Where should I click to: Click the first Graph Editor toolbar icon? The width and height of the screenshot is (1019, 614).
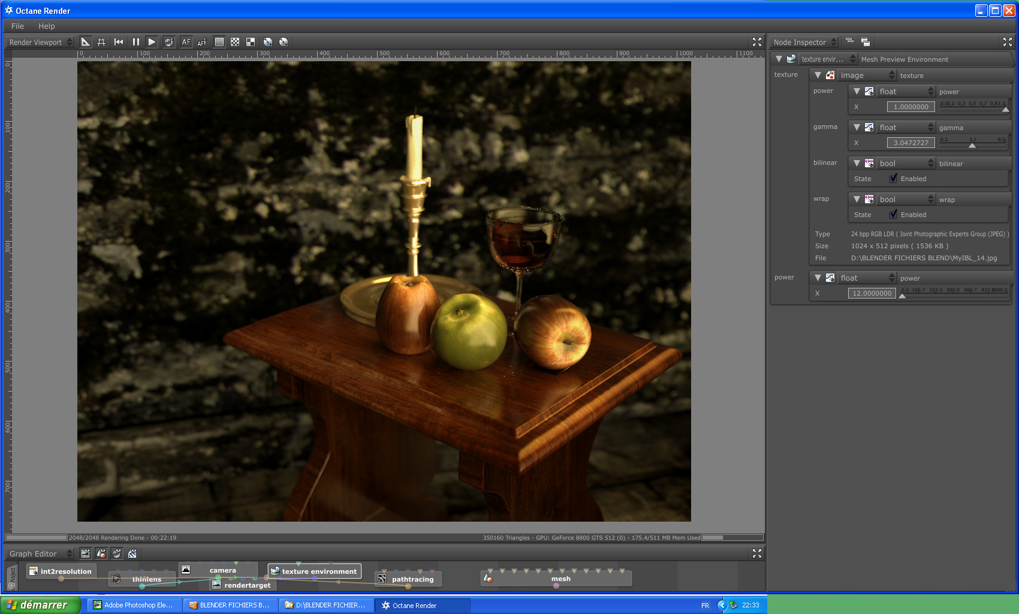(85, 553)
